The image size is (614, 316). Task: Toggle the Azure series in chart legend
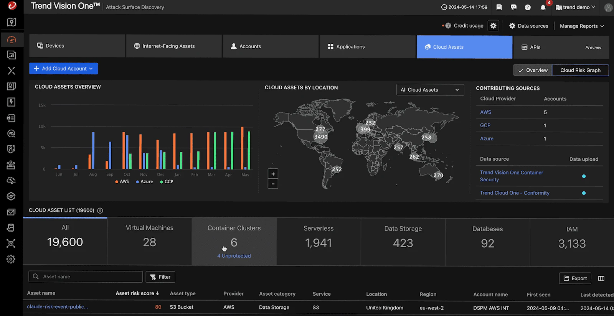tap(144, 181)
